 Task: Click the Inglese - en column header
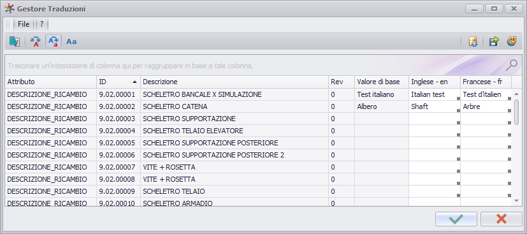point(435,82)
